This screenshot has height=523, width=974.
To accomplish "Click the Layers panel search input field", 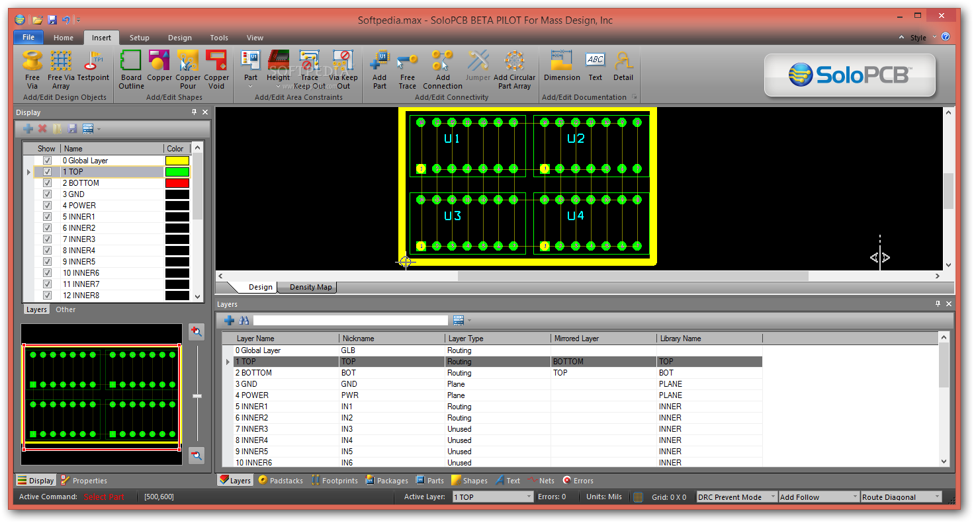I will 351,320.
